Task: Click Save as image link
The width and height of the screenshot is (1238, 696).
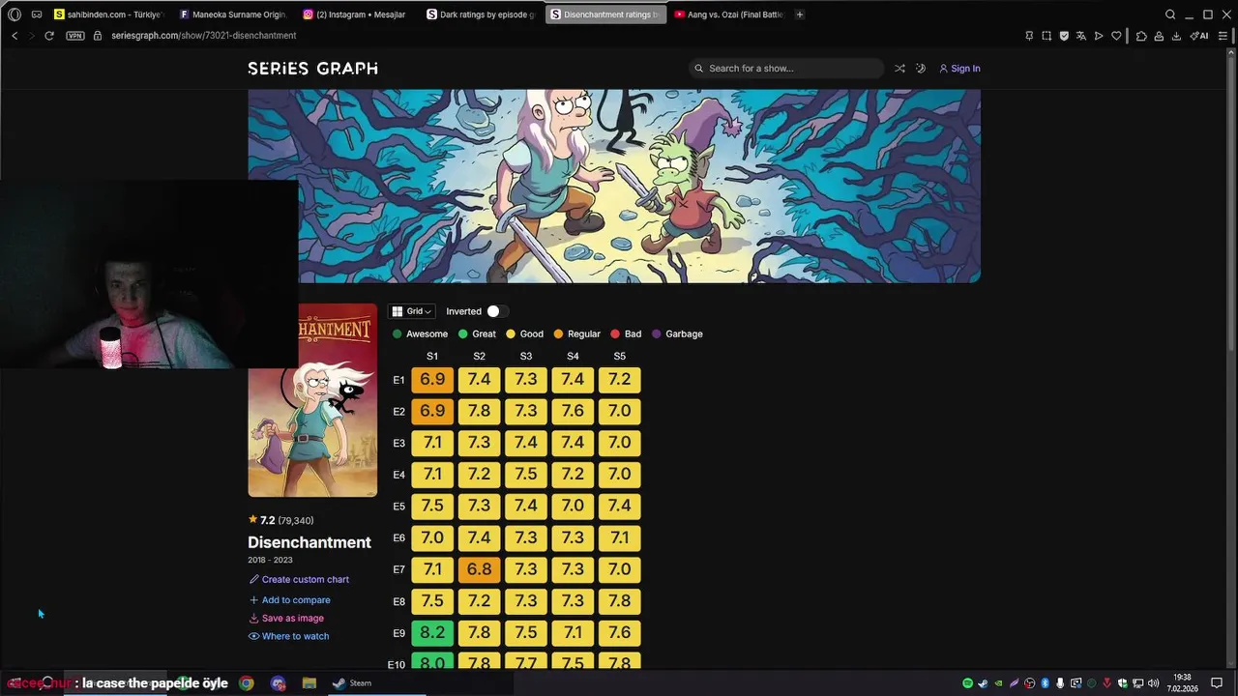Action: 286,619
